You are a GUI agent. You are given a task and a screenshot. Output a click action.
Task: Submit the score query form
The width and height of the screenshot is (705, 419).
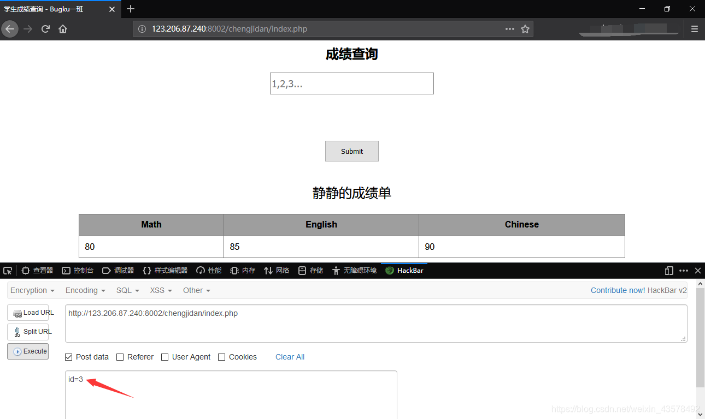click(x=352, y=151)
